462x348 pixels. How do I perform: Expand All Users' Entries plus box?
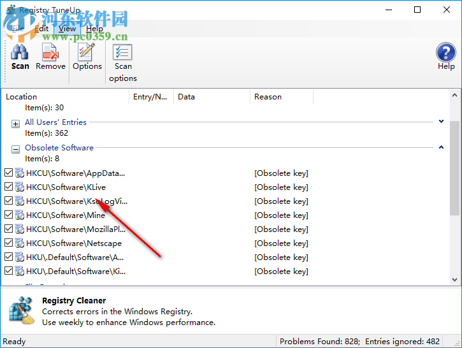16,124
